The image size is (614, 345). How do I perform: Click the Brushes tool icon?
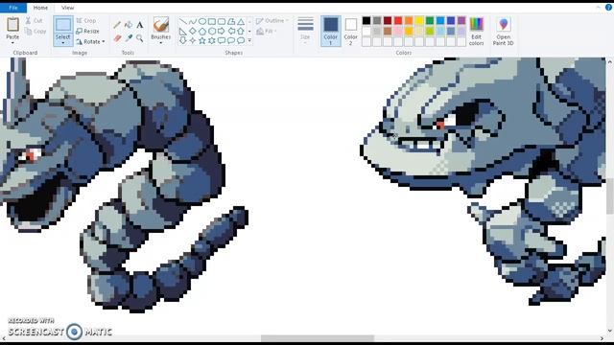pyautogui.click(x=161, y=25)
